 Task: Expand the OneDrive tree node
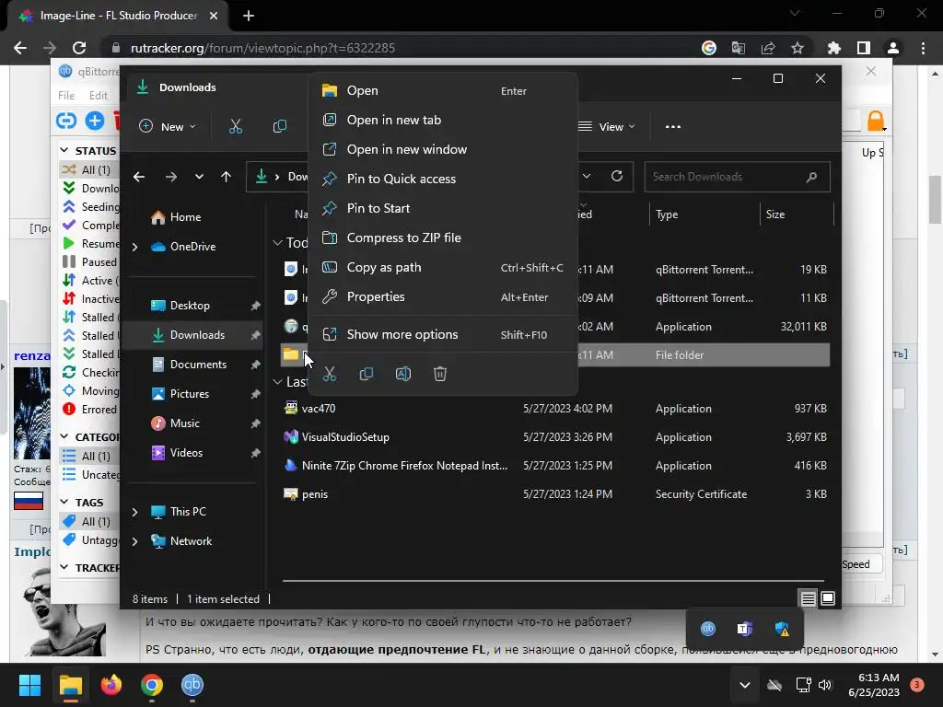coord(134,247)
